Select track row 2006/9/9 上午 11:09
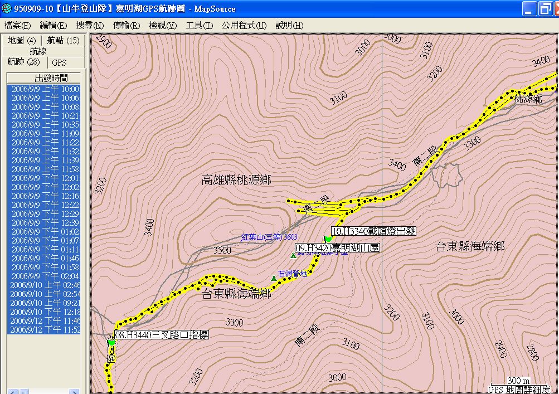The width and height of the screenshot is (559, 394). click(44, 133)
